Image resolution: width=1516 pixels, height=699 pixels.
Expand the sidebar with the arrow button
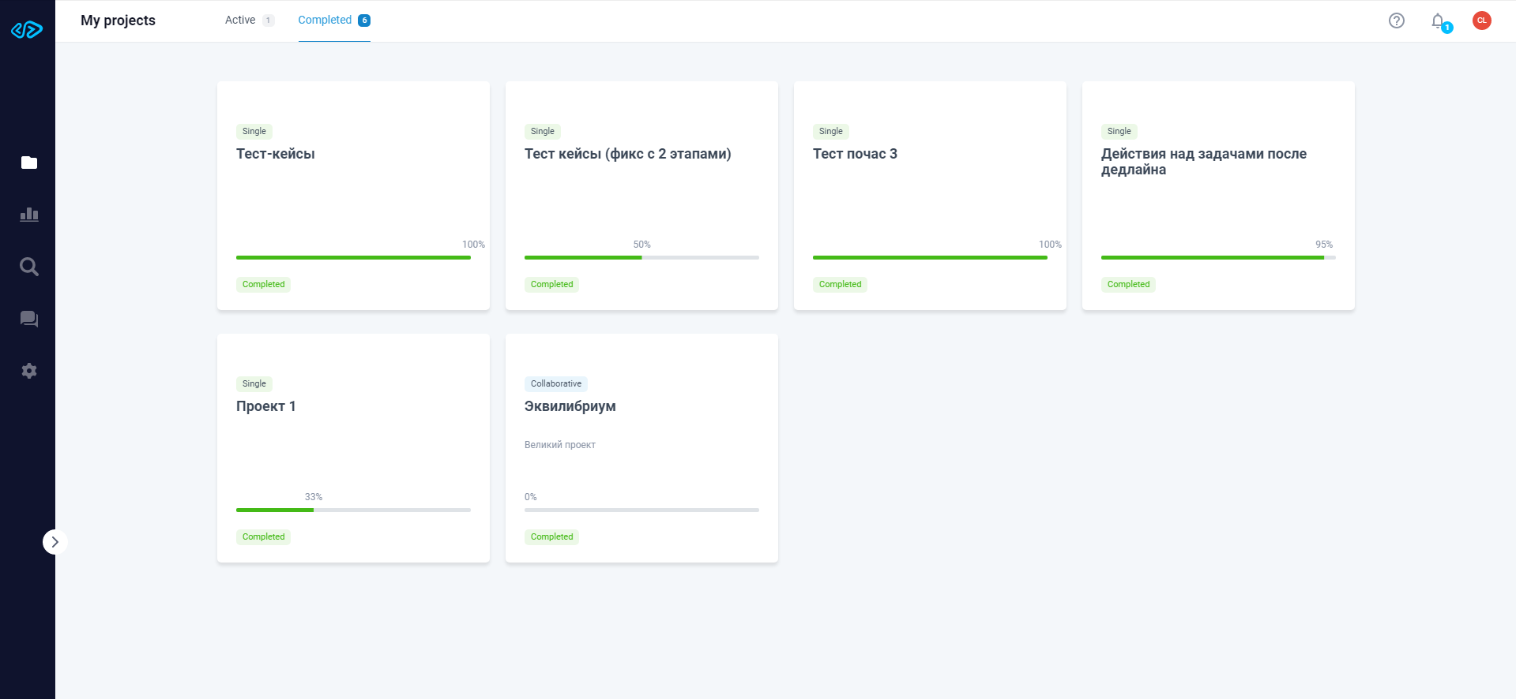55,542
